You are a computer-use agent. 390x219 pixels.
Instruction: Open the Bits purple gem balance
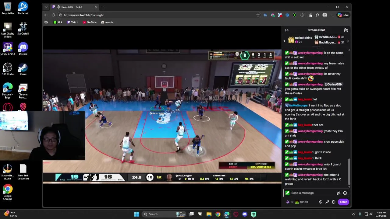(x=289, y=202)
